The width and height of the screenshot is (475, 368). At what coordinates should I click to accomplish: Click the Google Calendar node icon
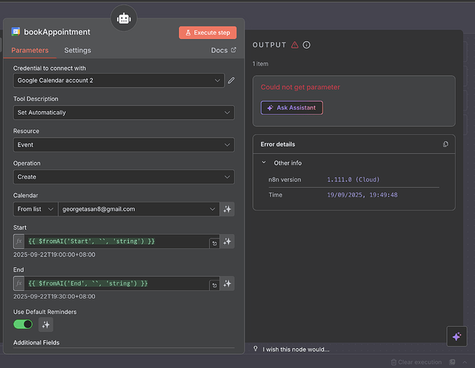click(x=15, y=32)
